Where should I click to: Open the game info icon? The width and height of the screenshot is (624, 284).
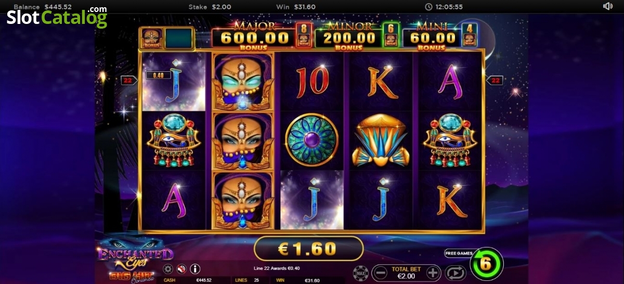click(195, 269)
